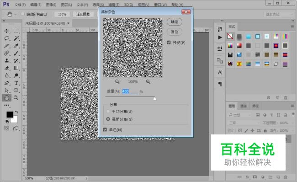Viewport: 297px width, 182px height.
Task: Select the Dodge tool
Action: 16,75
